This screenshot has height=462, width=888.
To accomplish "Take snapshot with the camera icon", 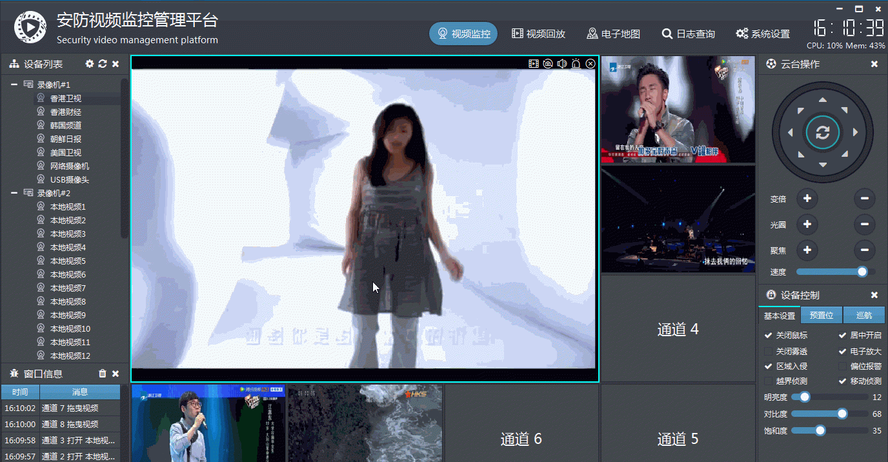I will click(548, 63).
